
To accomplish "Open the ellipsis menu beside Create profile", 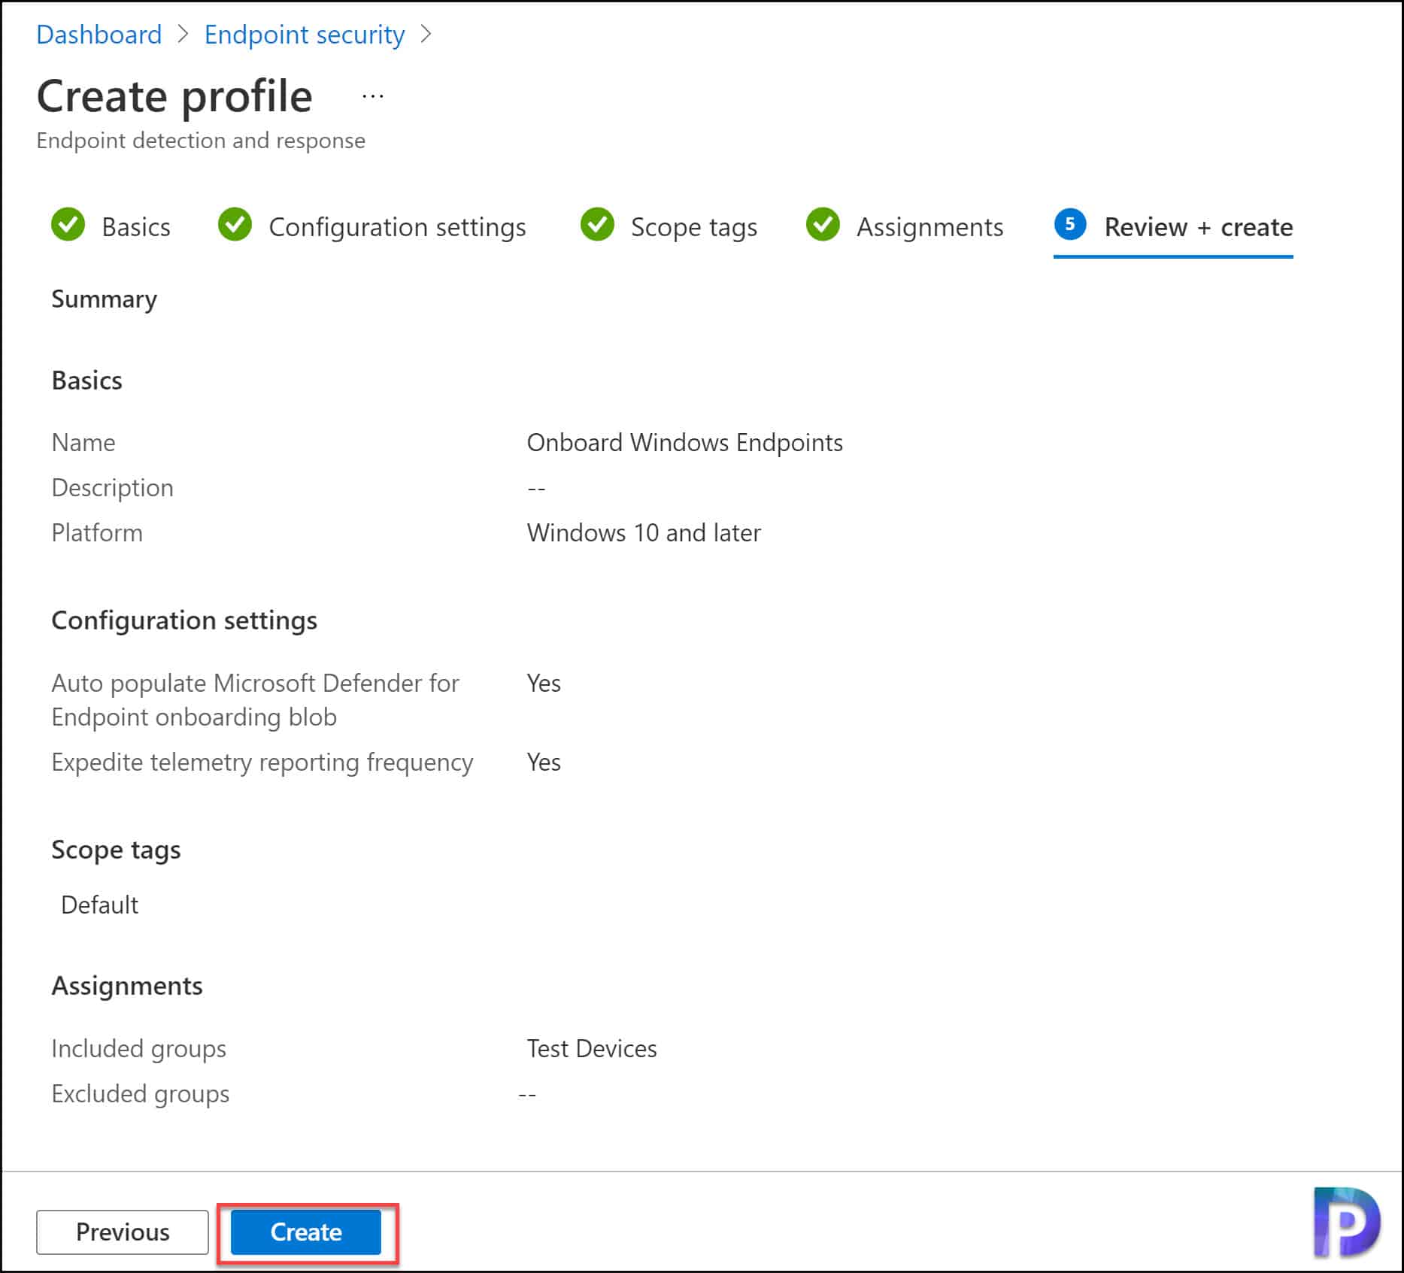I will [x=373, y=96].
